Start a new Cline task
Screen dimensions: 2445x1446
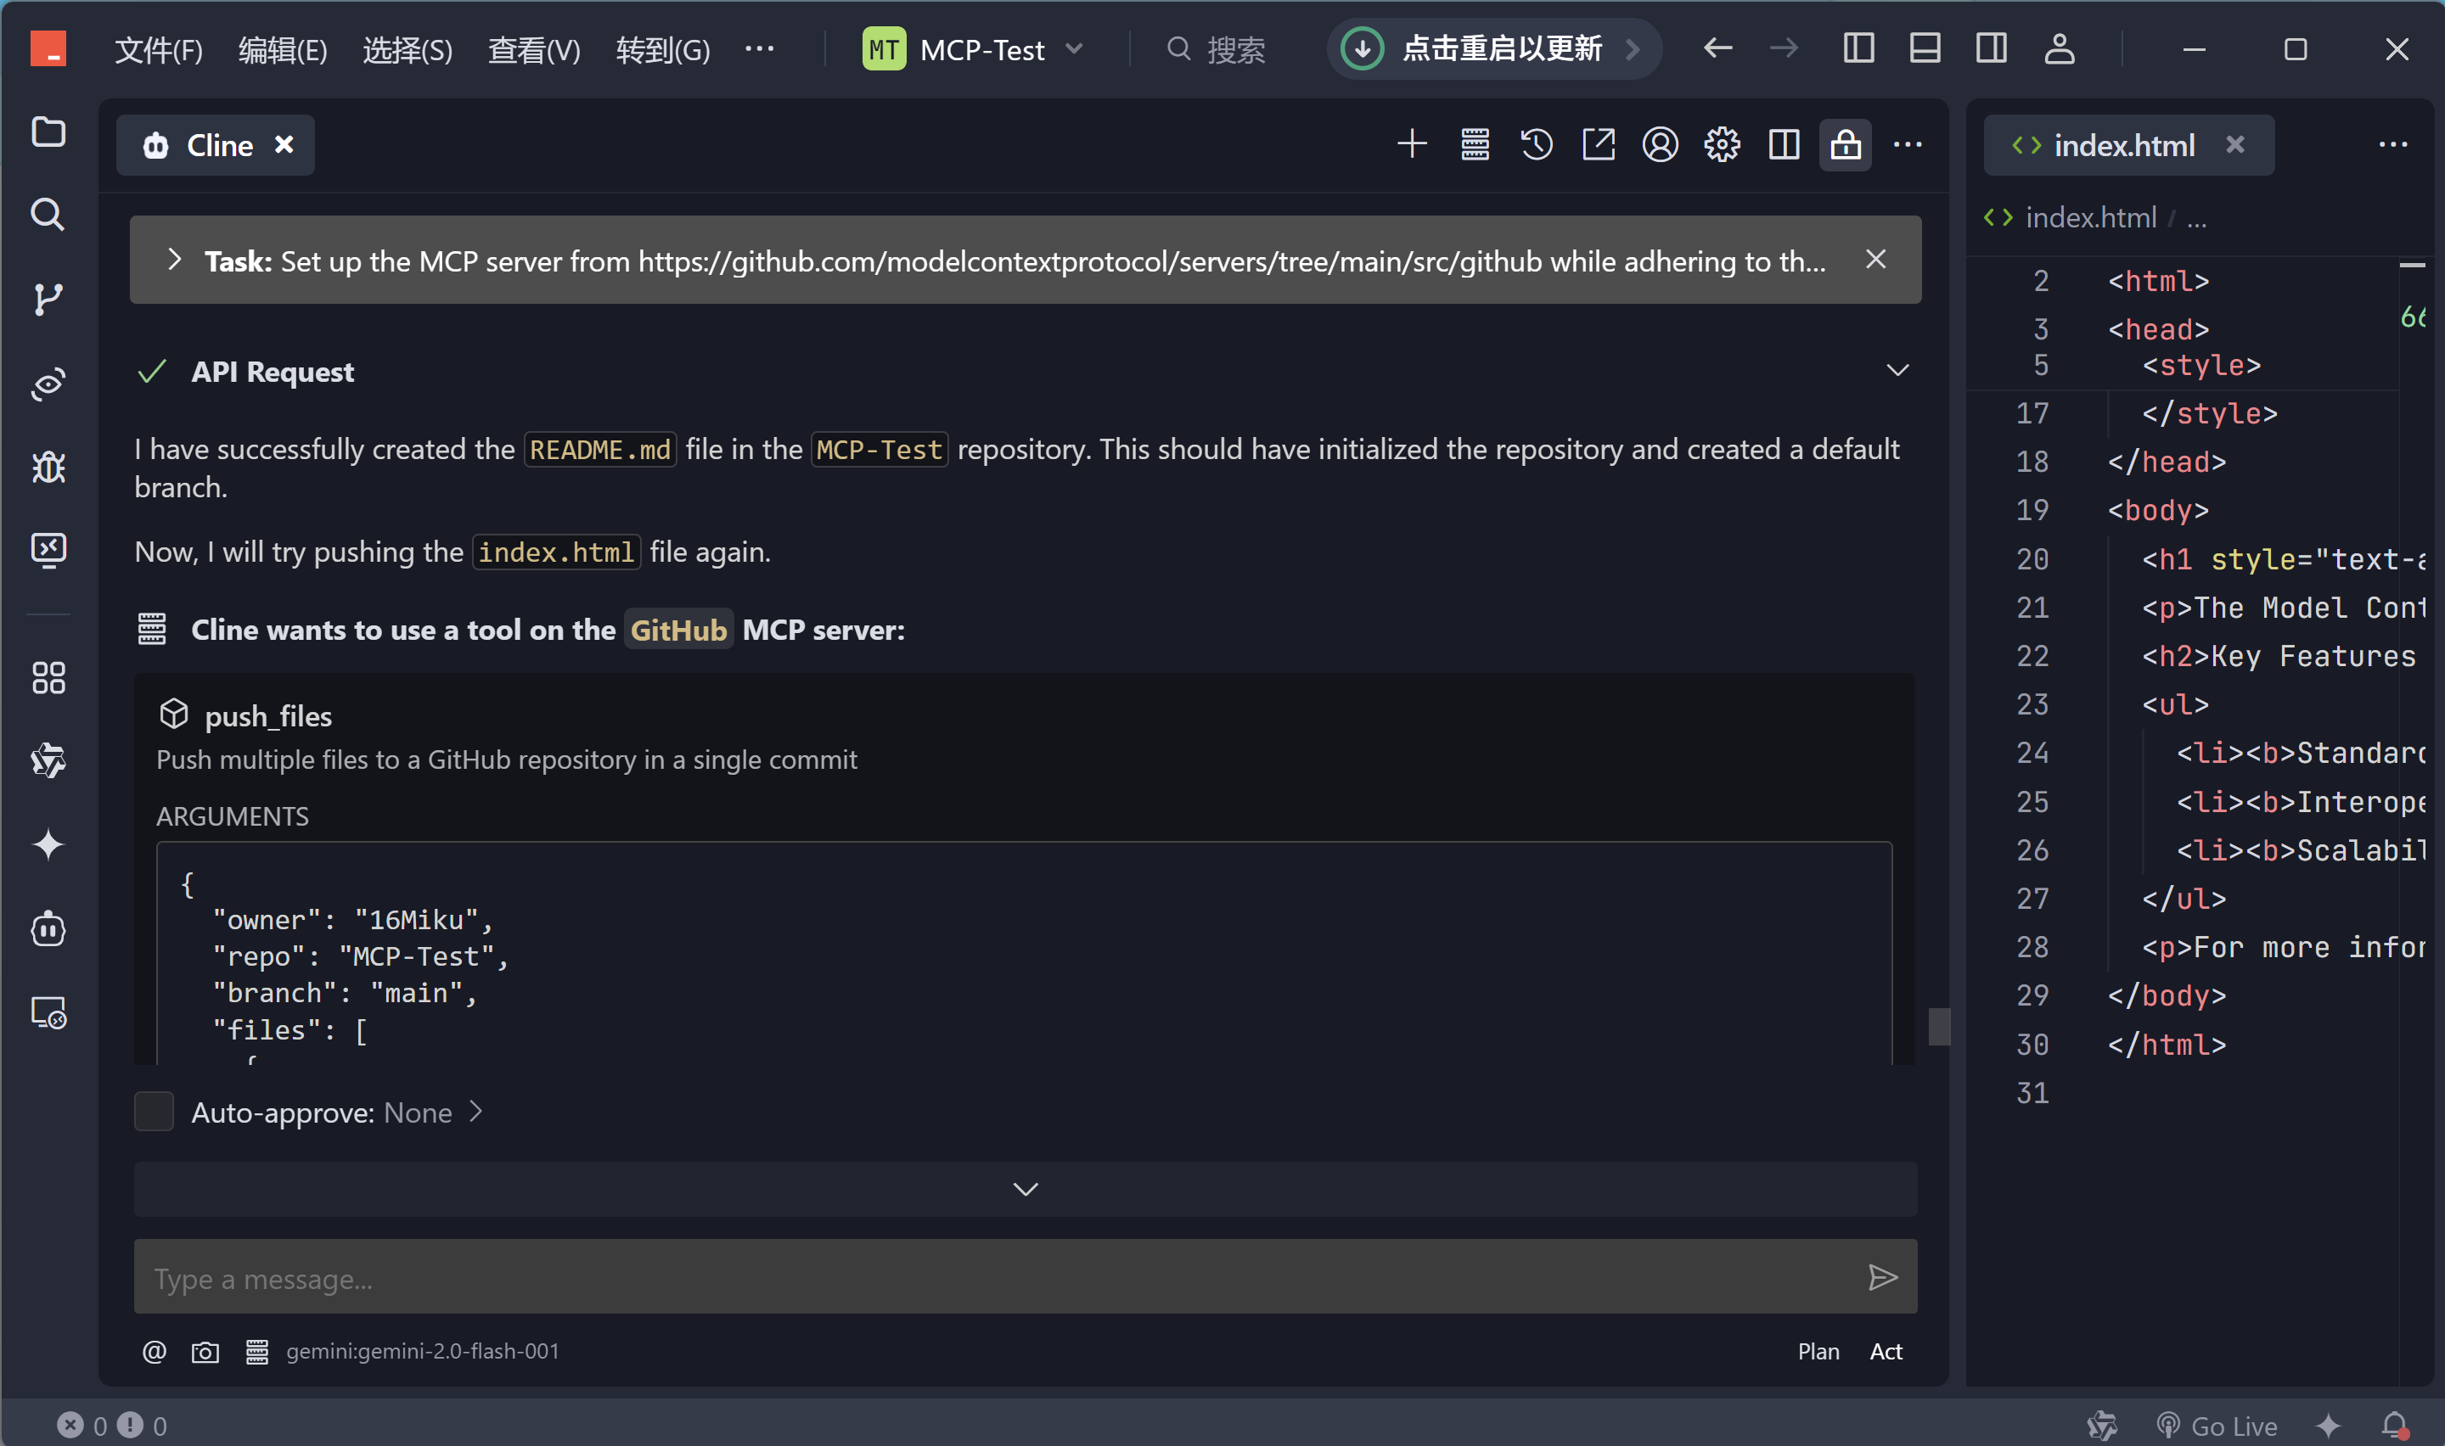pyautogui.click(x=1411, y=145)
